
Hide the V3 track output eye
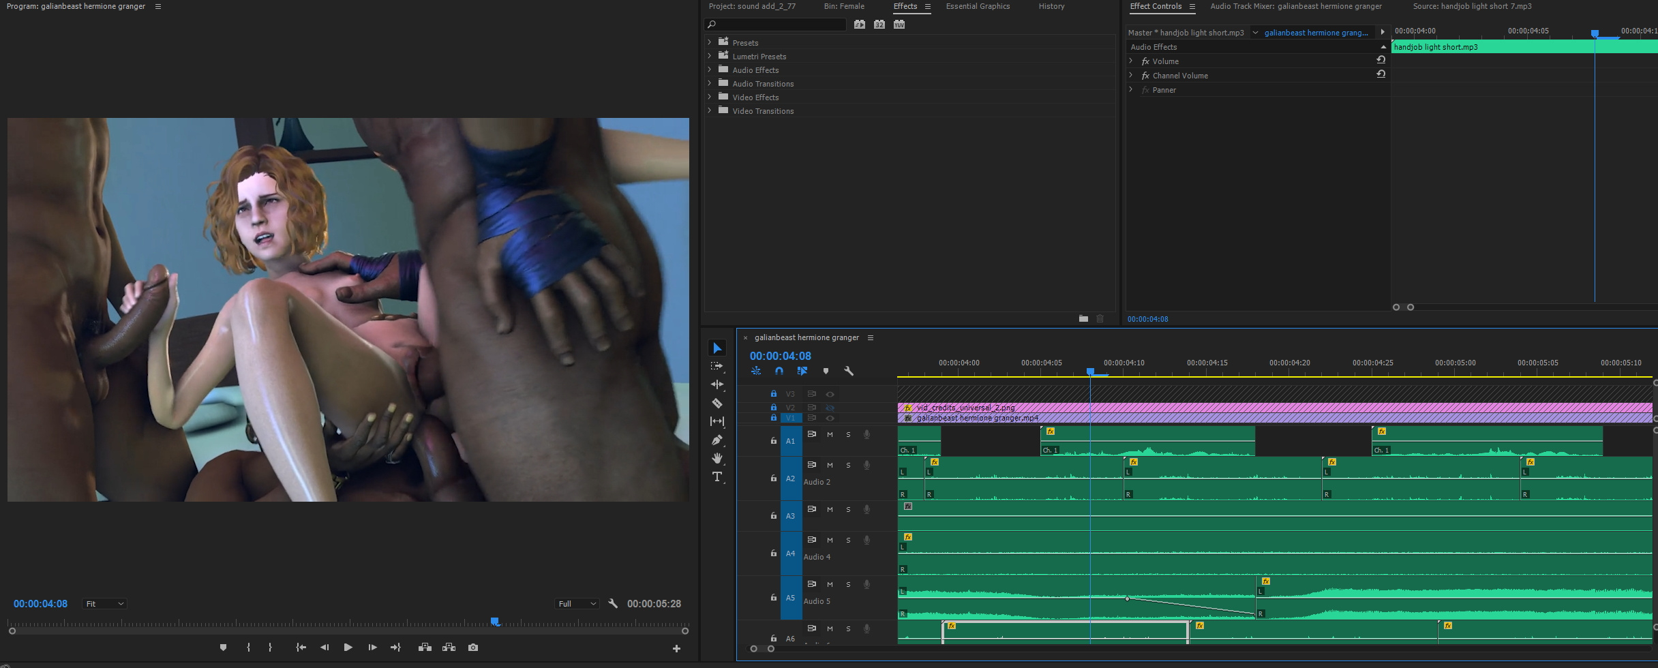(830, 394)
